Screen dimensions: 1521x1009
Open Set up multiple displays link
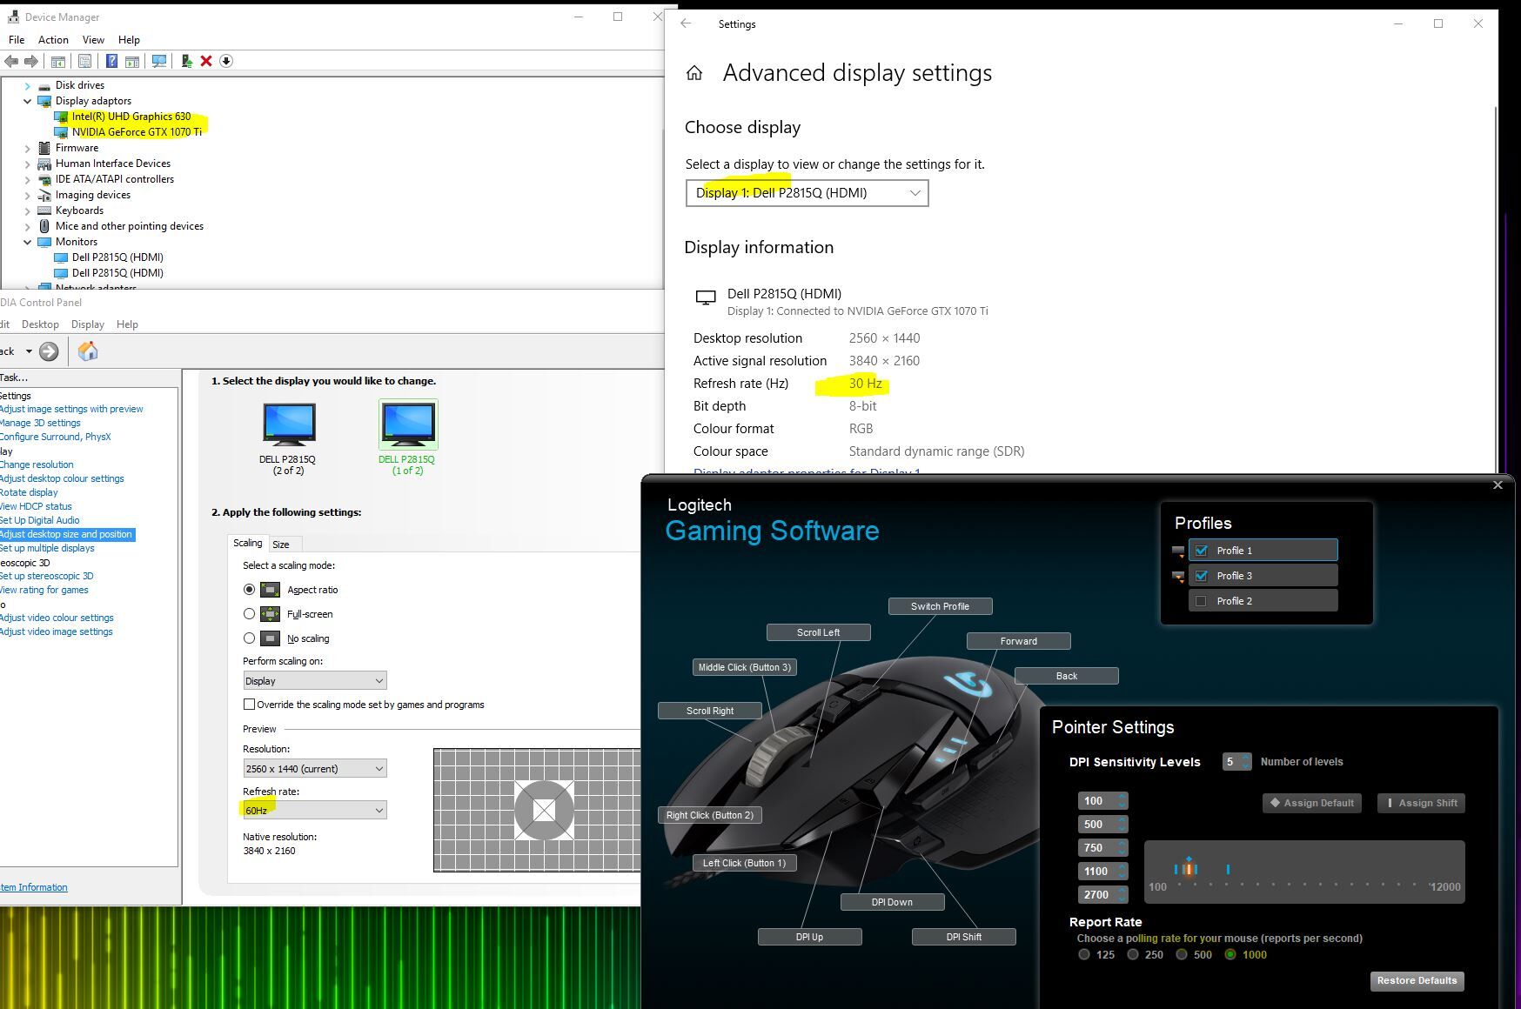click(x=47, y=548)
